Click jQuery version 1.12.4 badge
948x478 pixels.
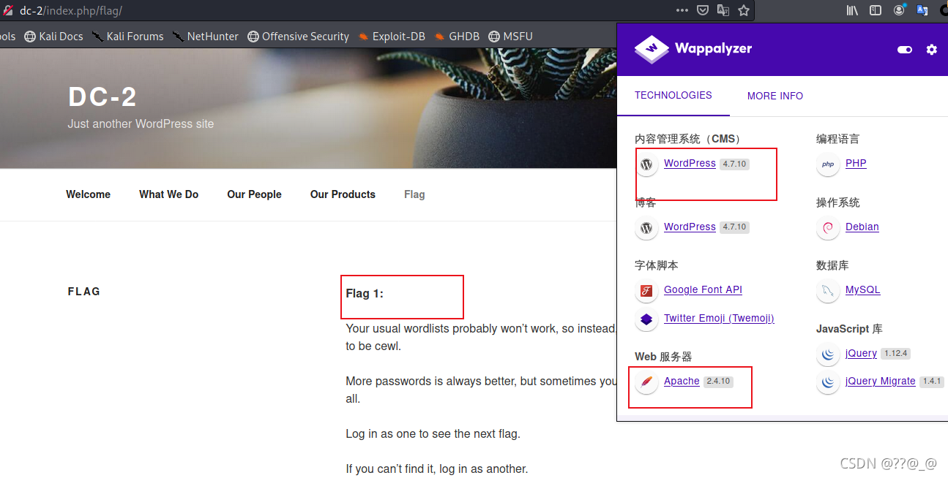[895, 354]
